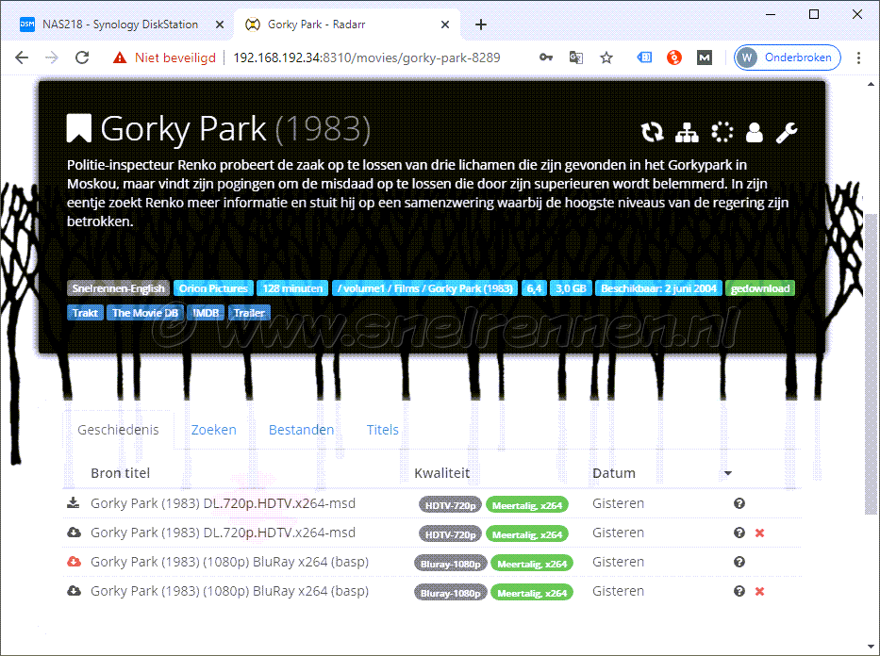Click the /volume1/Films/Gorky Park (1983) path badge
This screenshot has height=656, width=880.
[424, 288]
